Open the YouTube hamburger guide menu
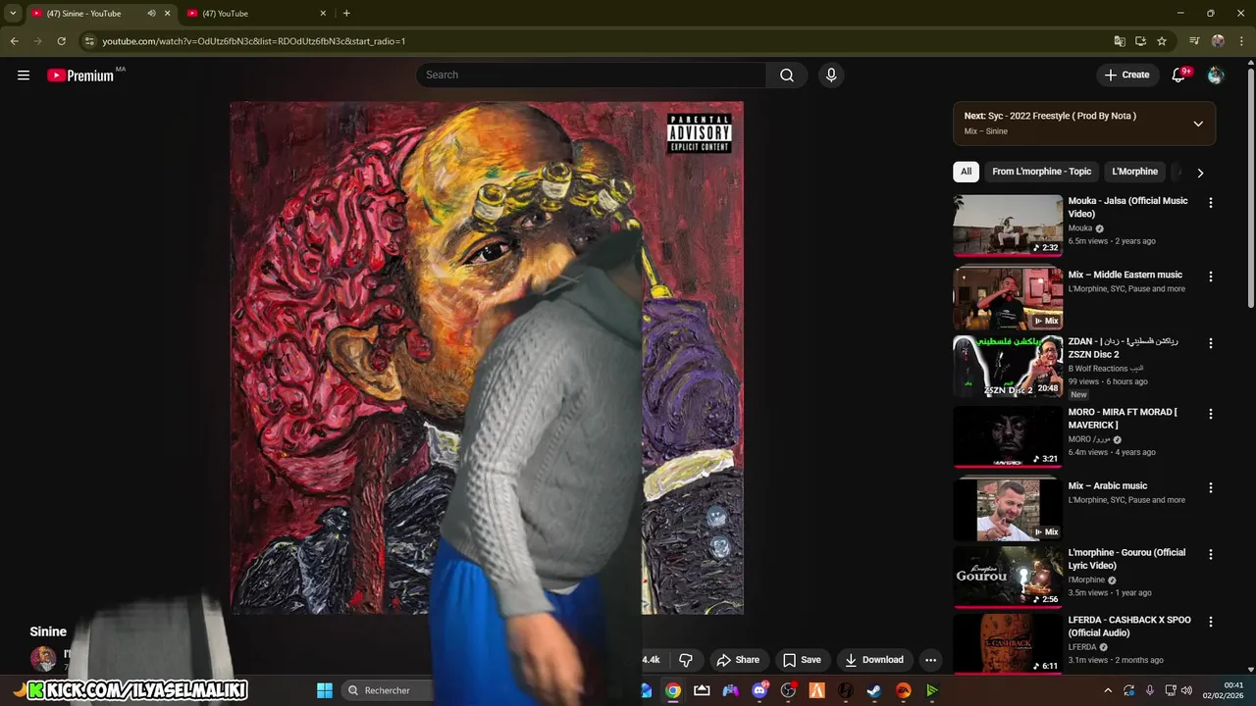1256x706 pixels. coord(24,75)
